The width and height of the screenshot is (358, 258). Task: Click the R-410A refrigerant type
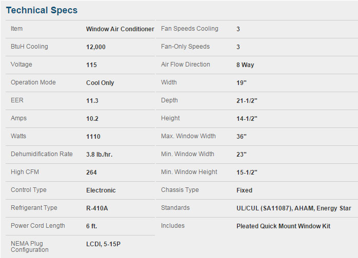pos(97,208)
